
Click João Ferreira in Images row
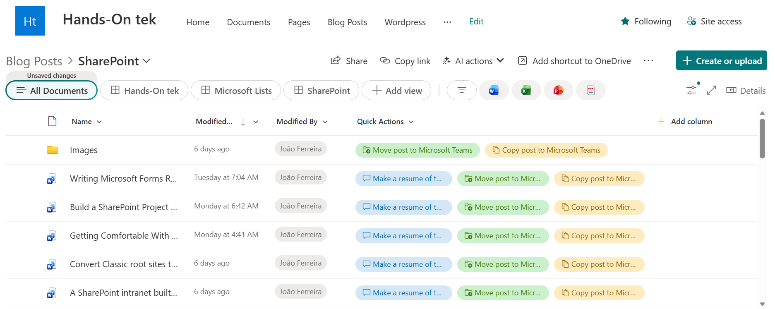[x=300, y=149]
